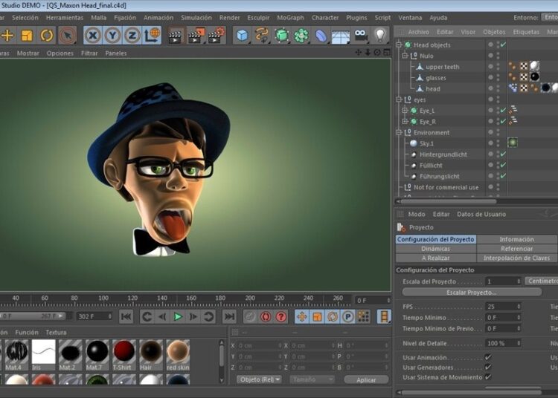Select the Rotate tool
Screen dimensions: 558x398
(47, 36)
